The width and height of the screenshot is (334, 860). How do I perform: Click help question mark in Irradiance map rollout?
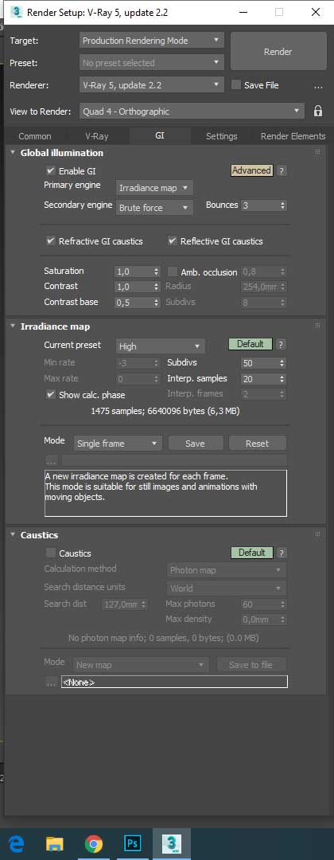(281, 345)
